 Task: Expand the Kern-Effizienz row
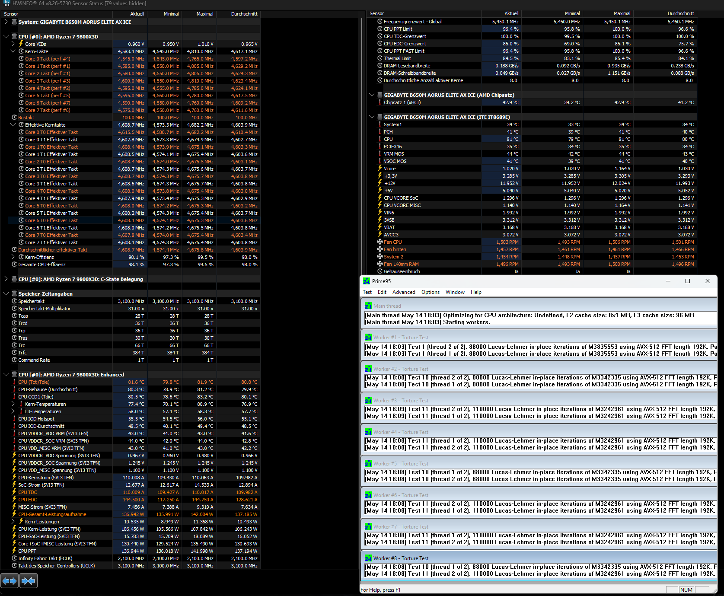13,257
